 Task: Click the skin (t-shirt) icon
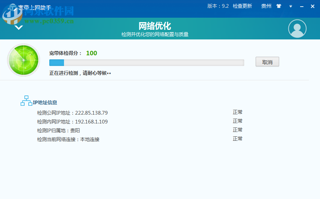click(x=279, y=6)
